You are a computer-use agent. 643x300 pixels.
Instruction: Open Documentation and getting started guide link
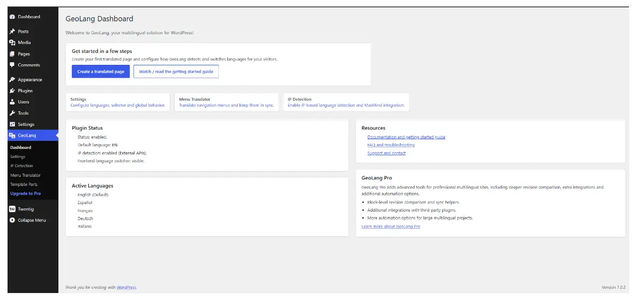tap(406, 137)
